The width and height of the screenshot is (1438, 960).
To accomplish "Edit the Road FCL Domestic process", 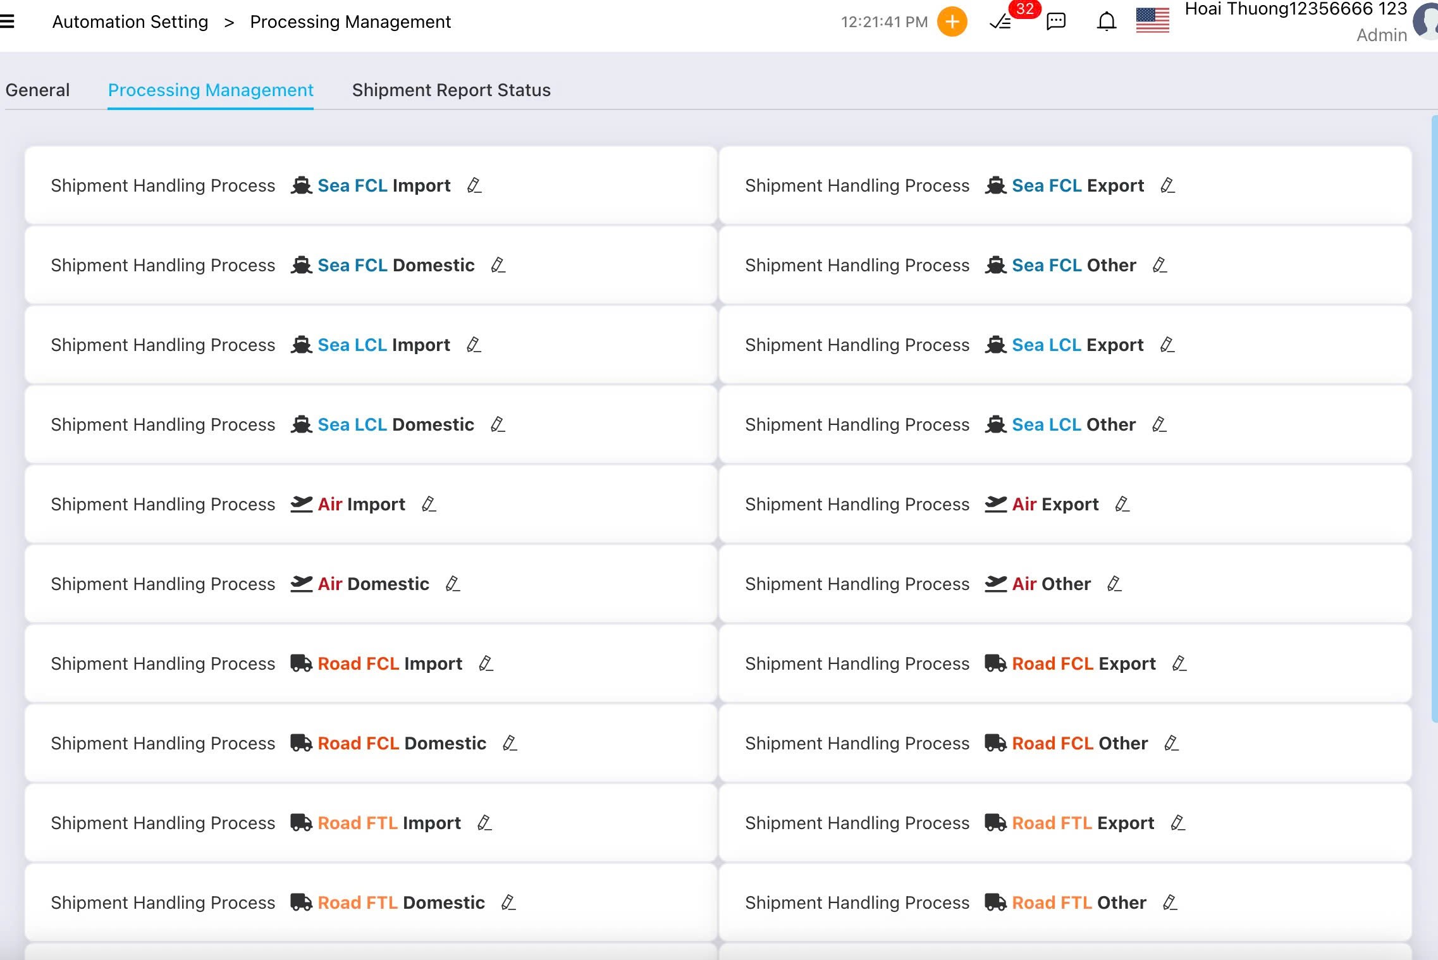I will [510, 744].
